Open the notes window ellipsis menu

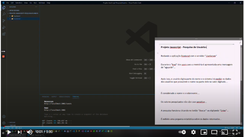click(196, 39)
